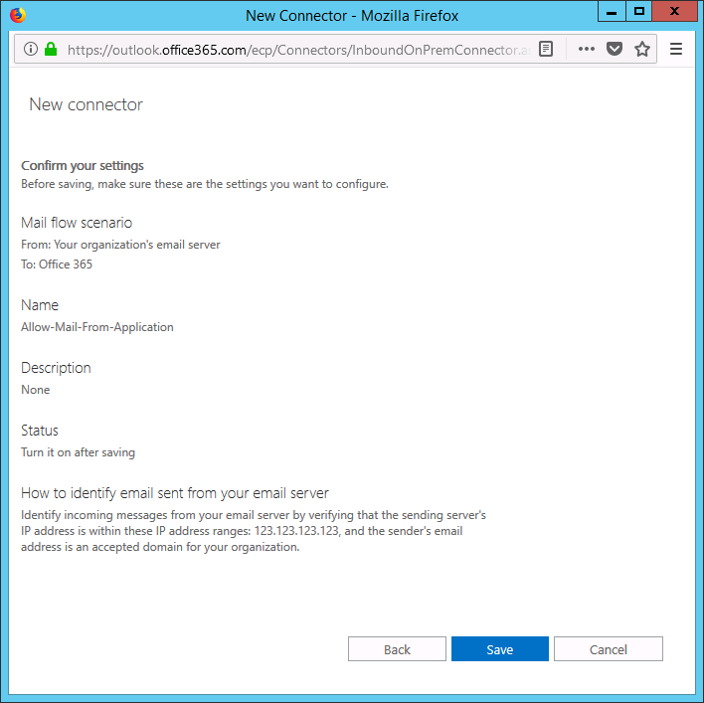
Task: Click the 'Name' section heading
Action: pos(40,305)
